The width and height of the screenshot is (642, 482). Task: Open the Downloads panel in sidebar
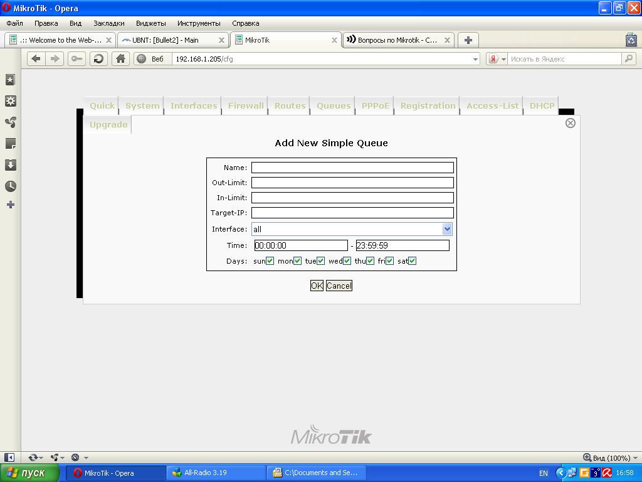click(x=11, y=165)
